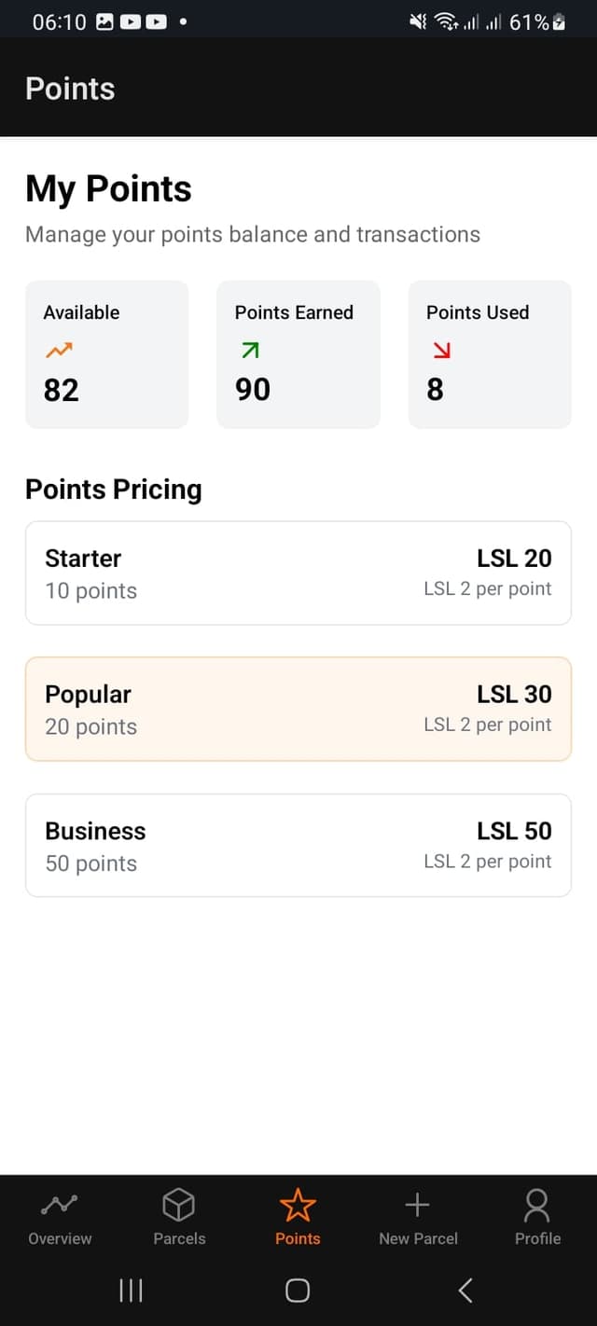Image resolution: width=597 pixels, height=1326 pixels.
Task: Open the Points Pricing section header
Action: pyautogui.click(x=113, y=489)
